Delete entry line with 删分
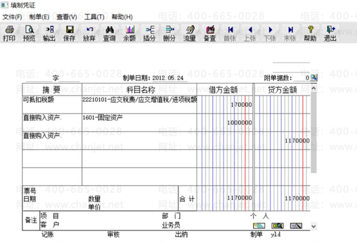The image size is (357, 243). 170,34
